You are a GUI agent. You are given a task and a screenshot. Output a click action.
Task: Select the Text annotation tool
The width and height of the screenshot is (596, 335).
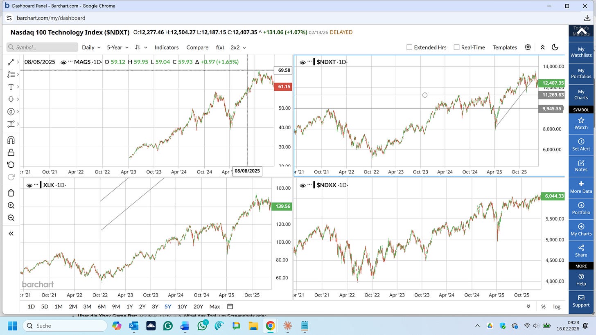[x=11, y=87]
